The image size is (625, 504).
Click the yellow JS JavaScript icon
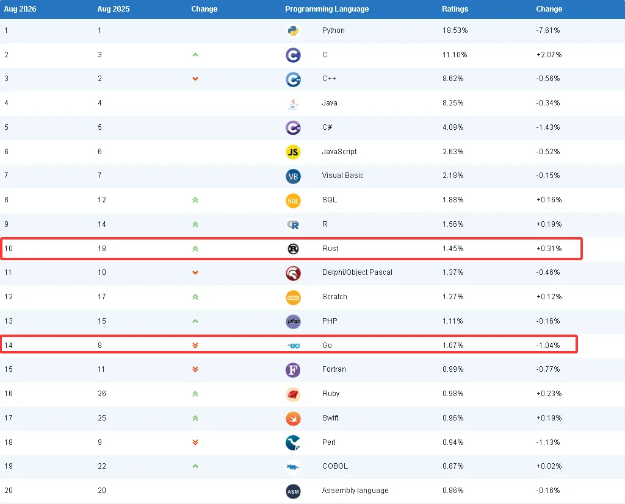293,152
